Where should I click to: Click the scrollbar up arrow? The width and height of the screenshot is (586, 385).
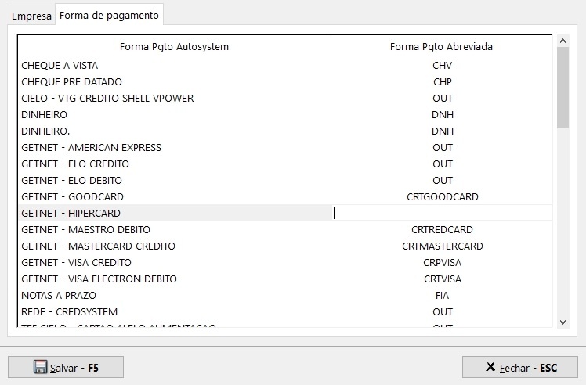(562, 39)
